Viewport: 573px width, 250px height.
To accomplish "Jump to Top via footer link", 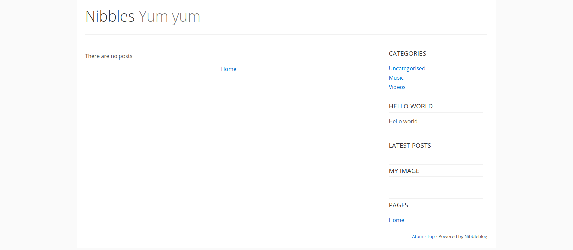I will coord(431,236).
